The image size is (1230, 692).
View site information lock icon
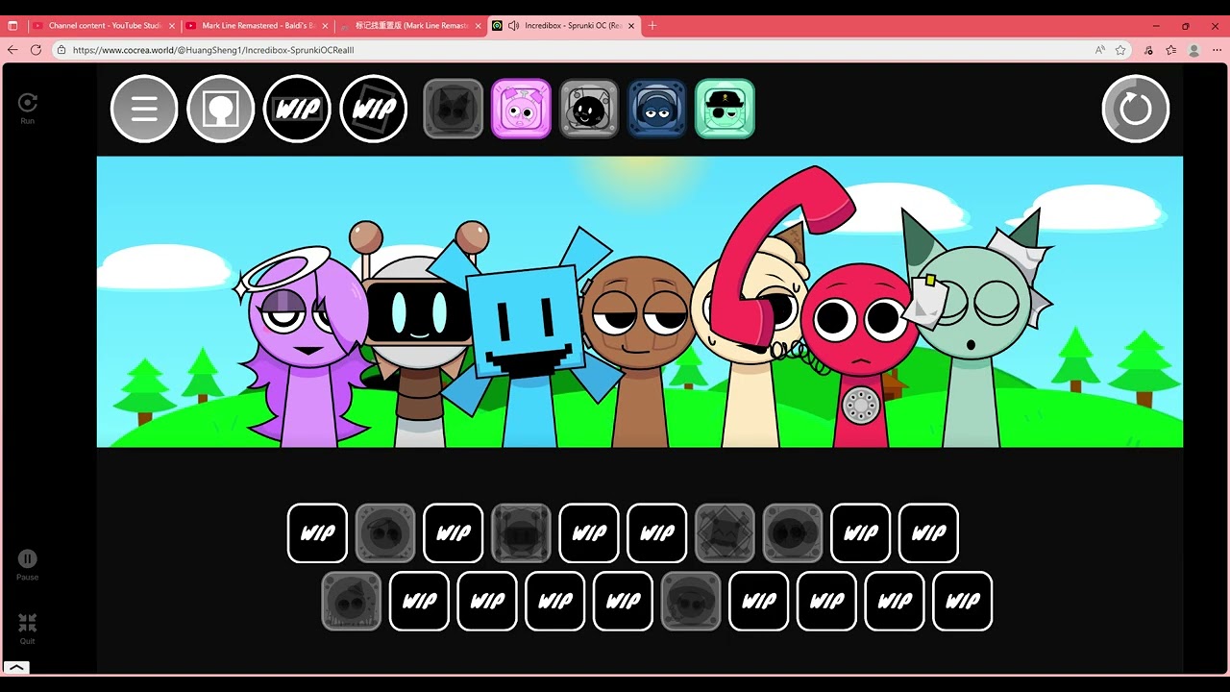pos(61,50)
